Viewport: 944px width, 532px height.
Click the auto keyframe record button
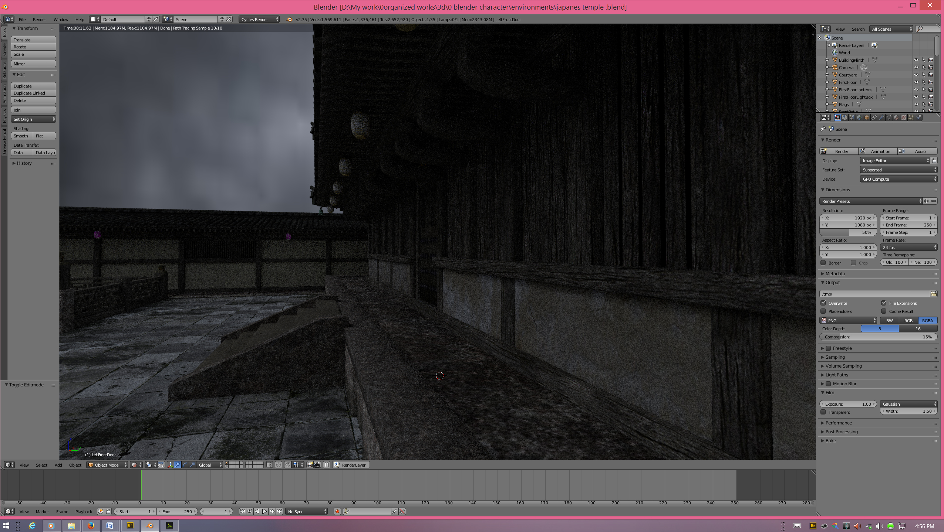(337, 511)
